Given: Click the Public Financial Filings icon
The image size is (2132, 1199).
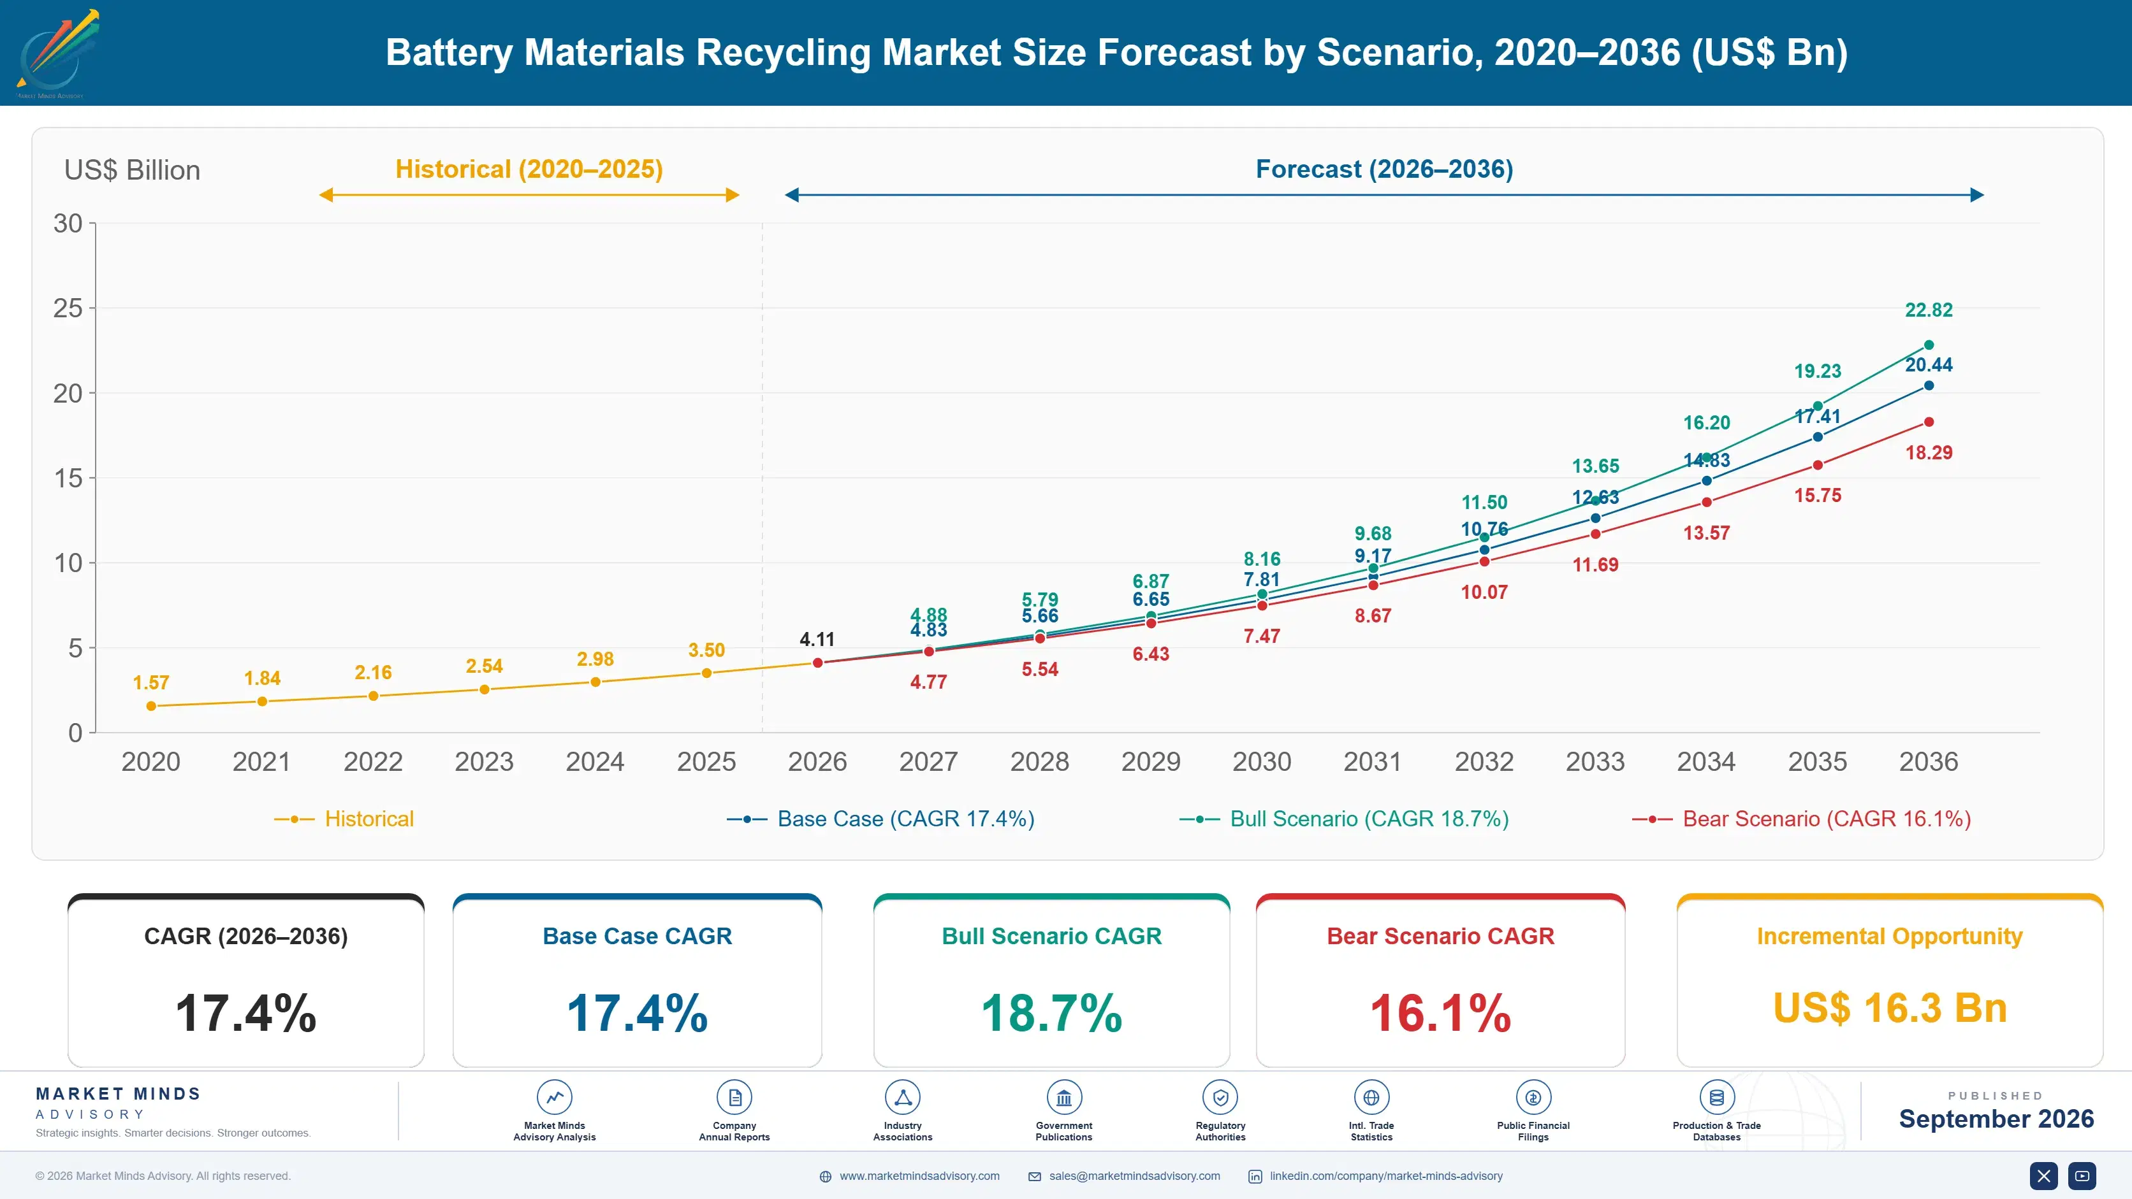Looking at the screenshot, I should point(1533,1097).
